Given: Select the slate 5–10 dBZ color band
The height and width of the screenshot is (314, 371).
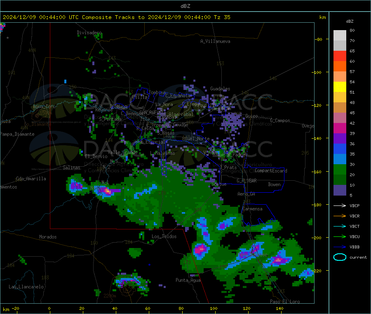Looking at the screenshot, I should [340, 190].
